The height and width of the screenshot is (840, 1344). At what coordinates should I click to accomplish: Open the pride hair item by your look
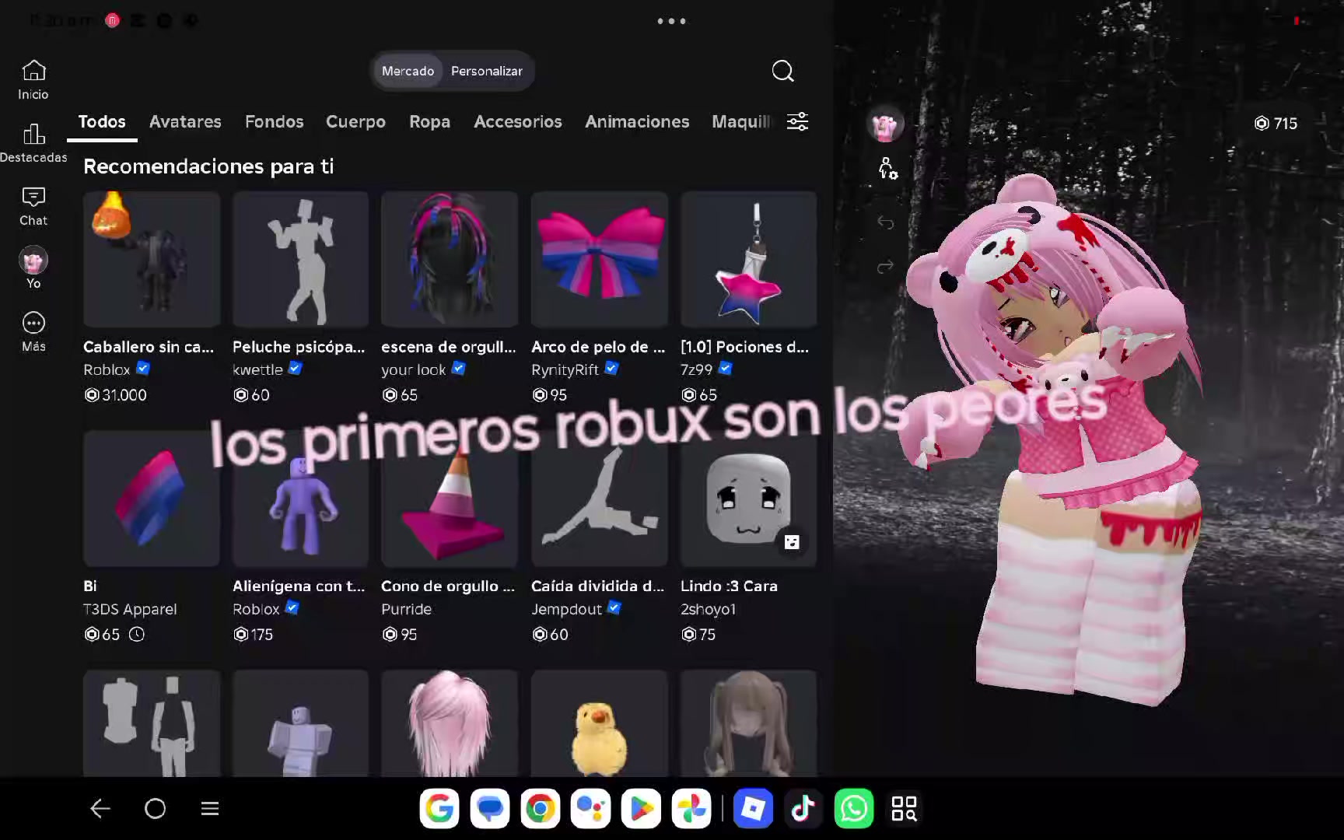pyautogui.click(x=450, y=259)
